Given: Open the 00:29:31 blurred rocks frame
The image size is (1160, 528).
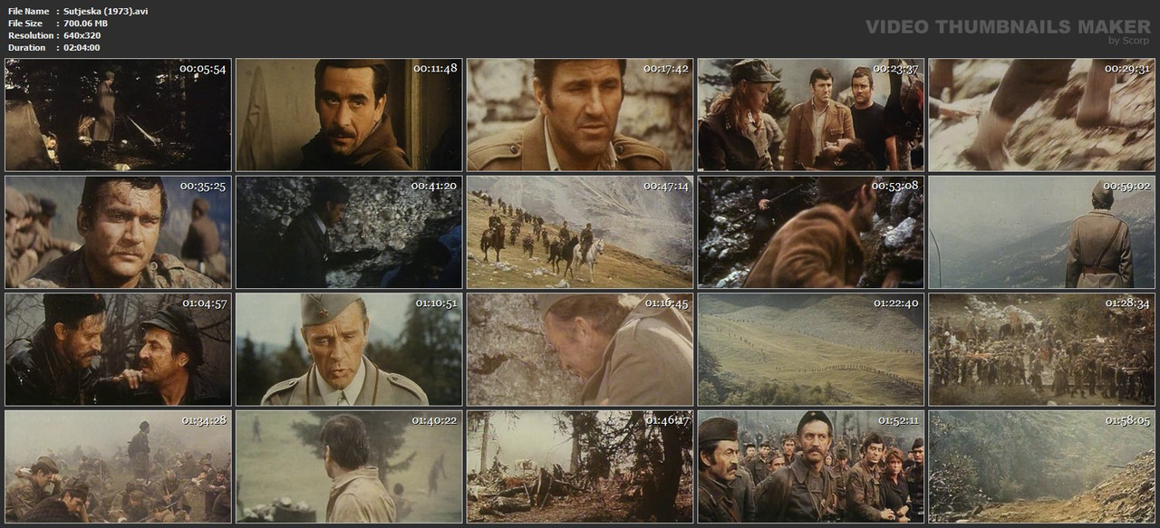Looking at the screenshot, I should [x=1042, y=115].
